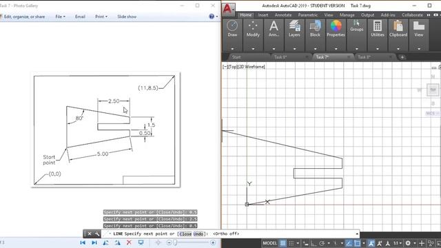Open the AutoCAD application menu (red A)
This screenshot has height=248, width=441.
pos(228,9)
